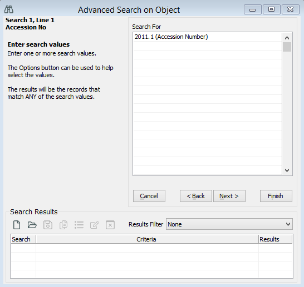Click the Search For scroll up arrow
Image resolution: width=304 pixels, height=287 pixels.
point(287,38)
